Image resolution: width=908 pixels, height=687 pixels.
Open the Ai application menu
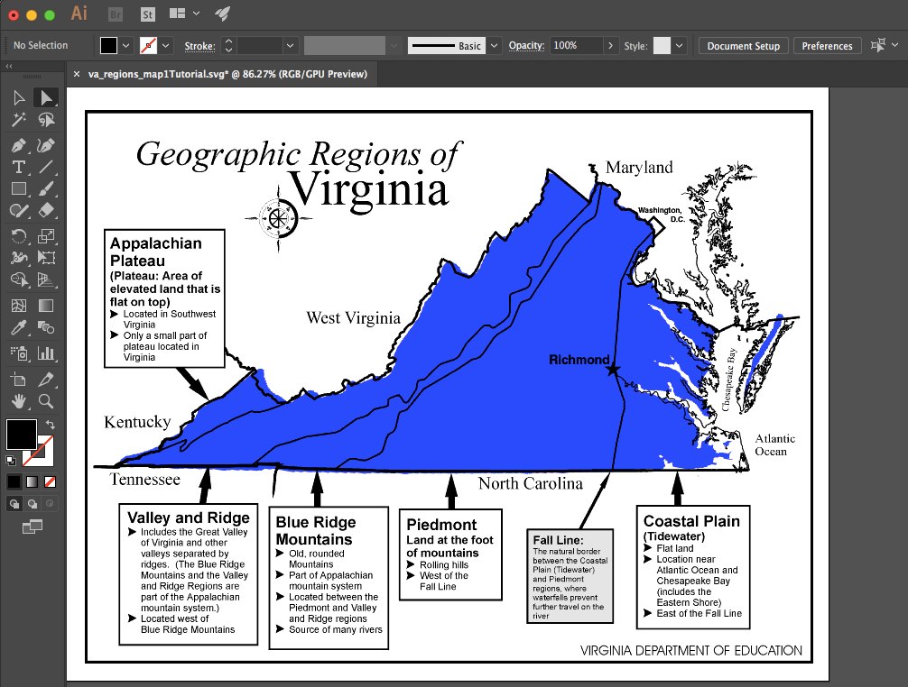(x=79, y=14)
